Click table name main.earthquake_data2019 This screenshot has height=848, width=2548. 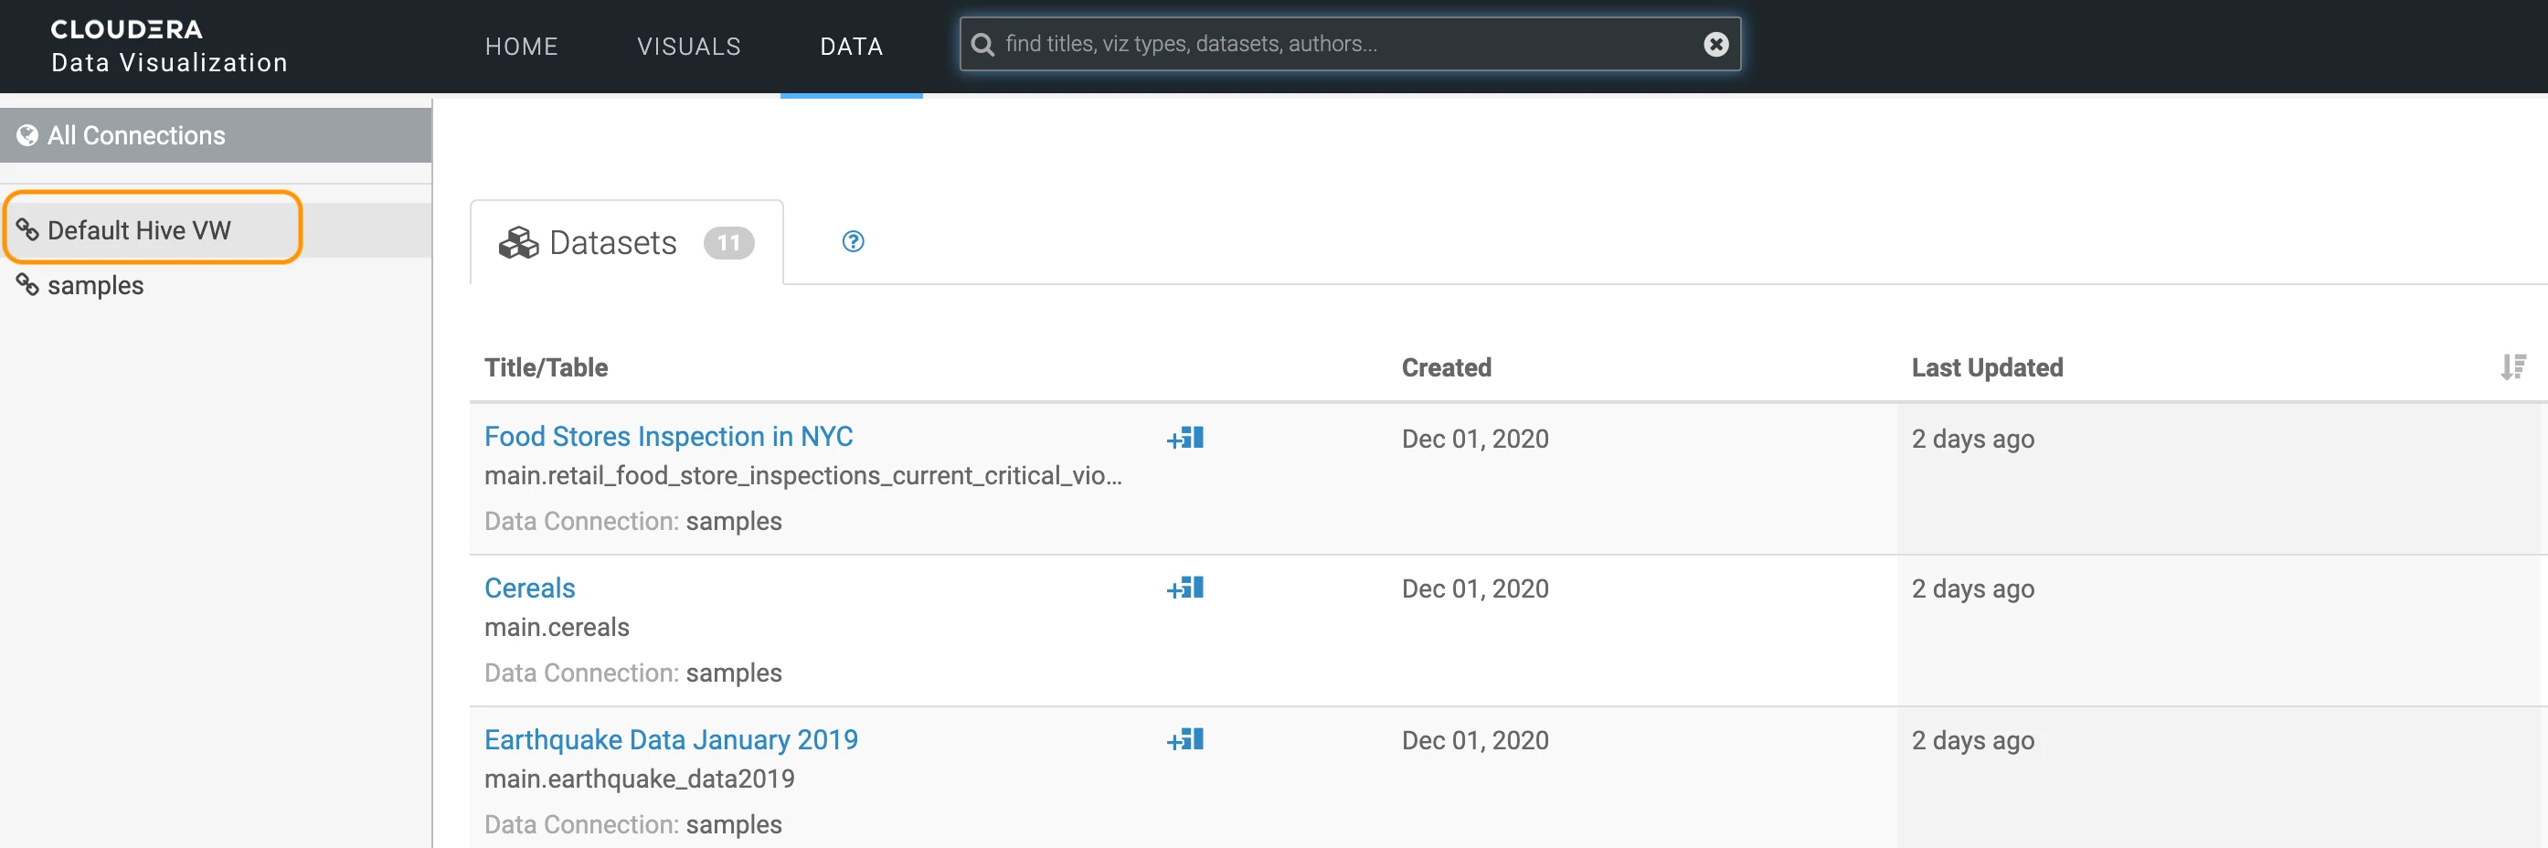point(640,779)
